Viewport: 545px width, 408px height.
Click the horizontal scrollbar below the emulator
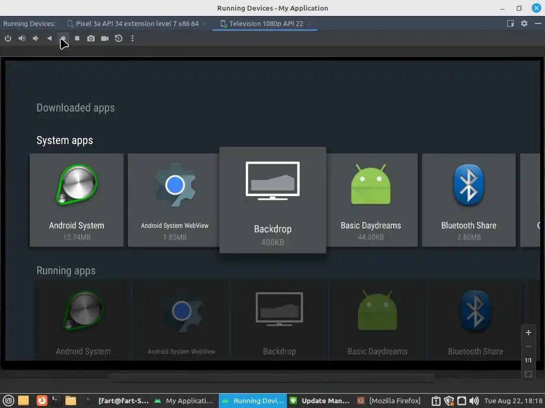(272, 378)
